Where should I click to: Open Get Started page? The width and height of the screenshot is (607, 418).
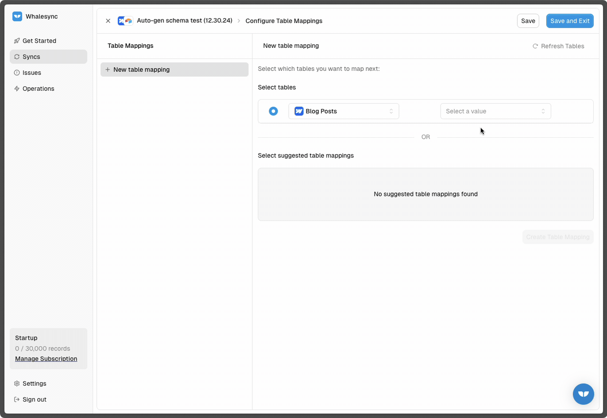click(48, 41)
